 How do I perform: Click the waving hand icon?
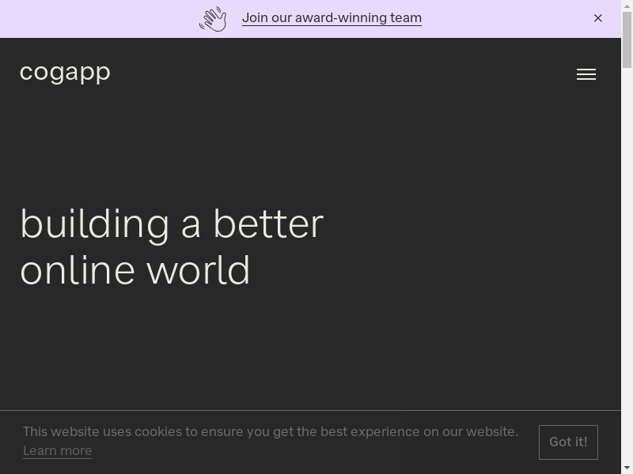click(213, 19)
